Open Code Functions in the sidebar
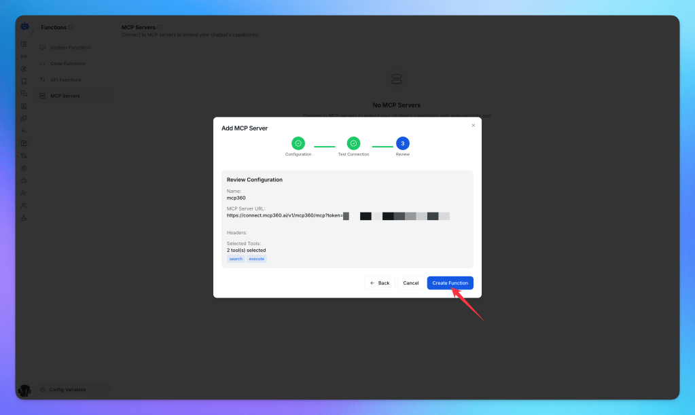695x415 pixels. 68,64
